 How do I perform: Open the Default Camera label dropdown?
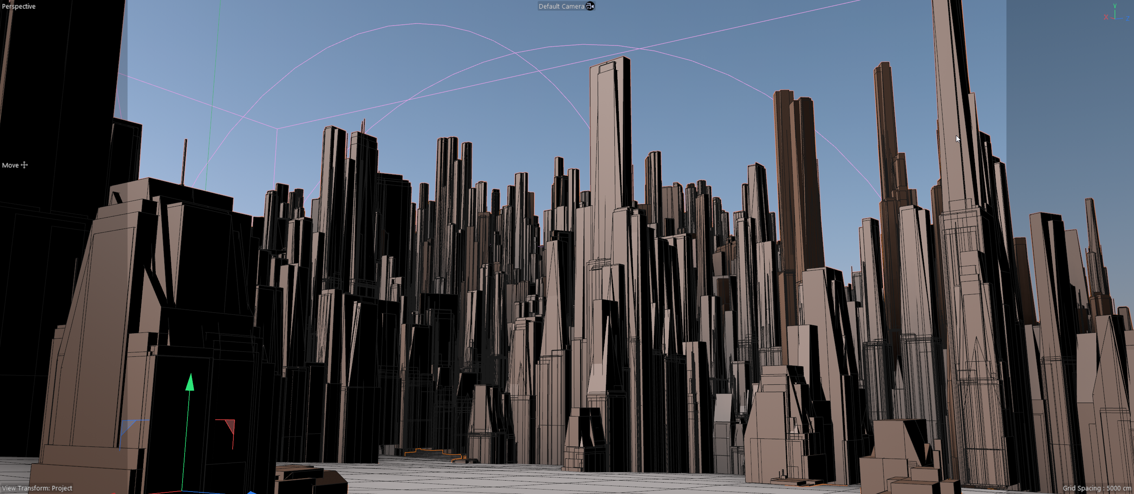(x=561, y=6)
